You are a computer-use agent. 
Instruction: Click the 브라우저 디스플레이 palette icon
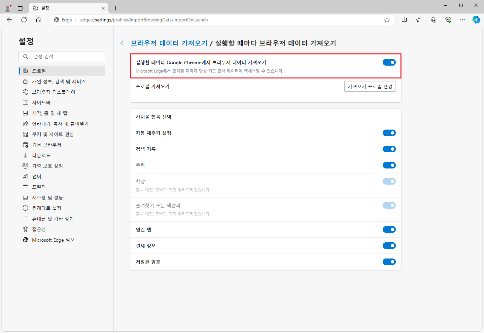25,92
